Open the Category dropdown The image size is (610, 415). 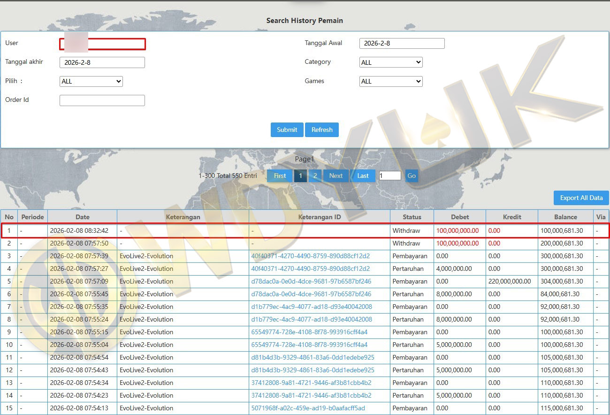tap(391, 62)
